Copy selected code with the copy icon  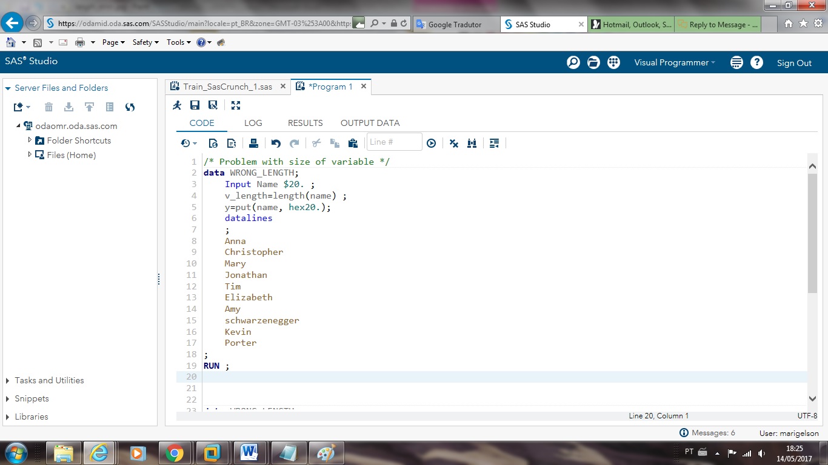click(334, 143)
